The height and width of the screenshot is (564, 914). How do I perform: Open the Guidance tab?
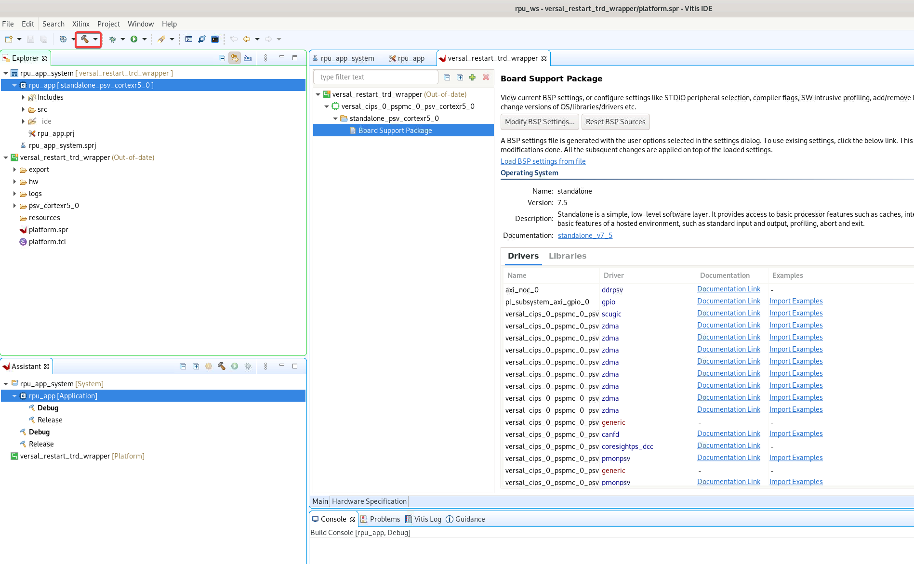(465, 519)
